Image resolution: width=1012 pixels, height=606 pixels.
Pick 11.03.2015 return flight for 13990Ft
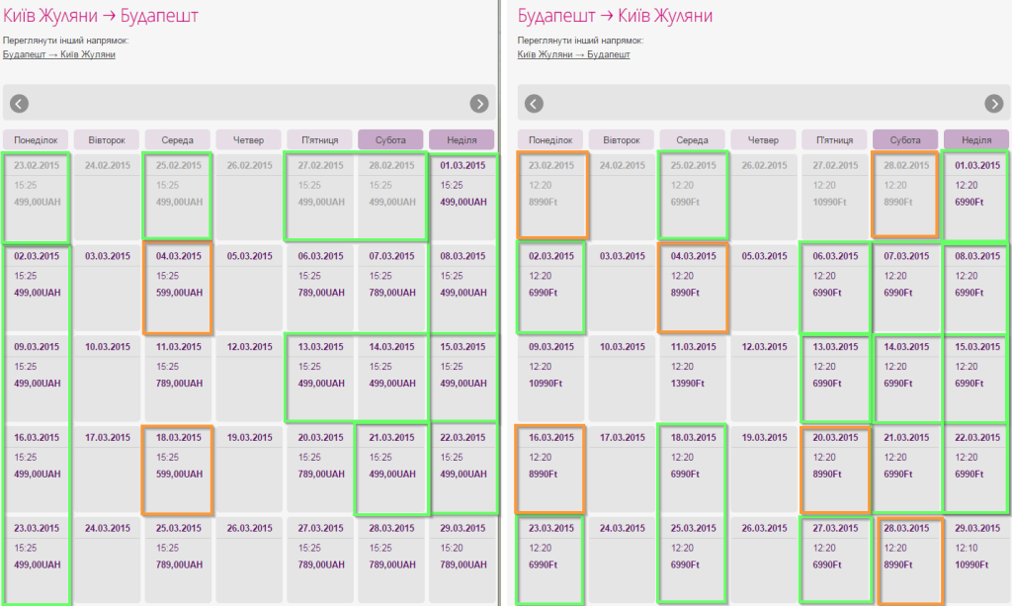click(x=693, y=379)
